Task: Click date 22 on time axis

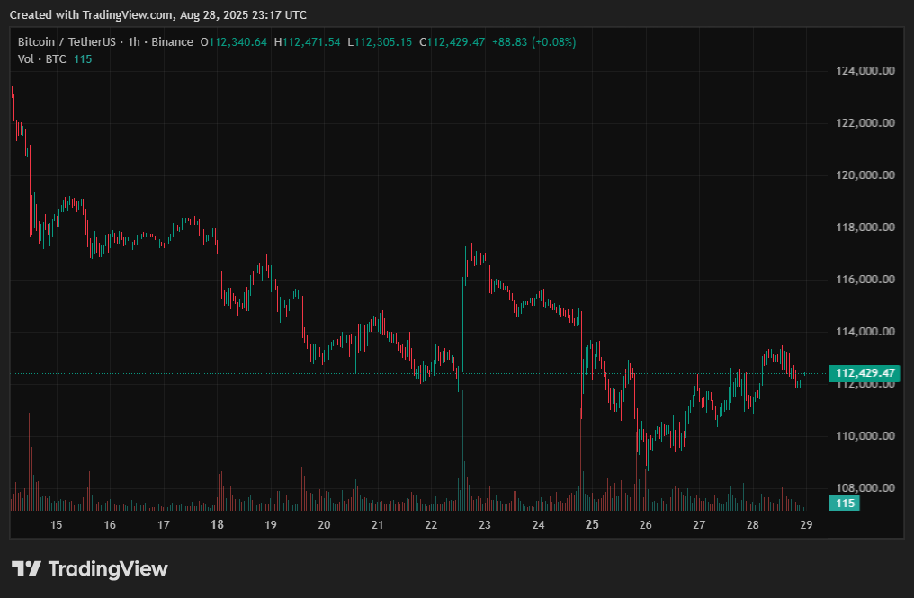Action: tap(431, 525)
